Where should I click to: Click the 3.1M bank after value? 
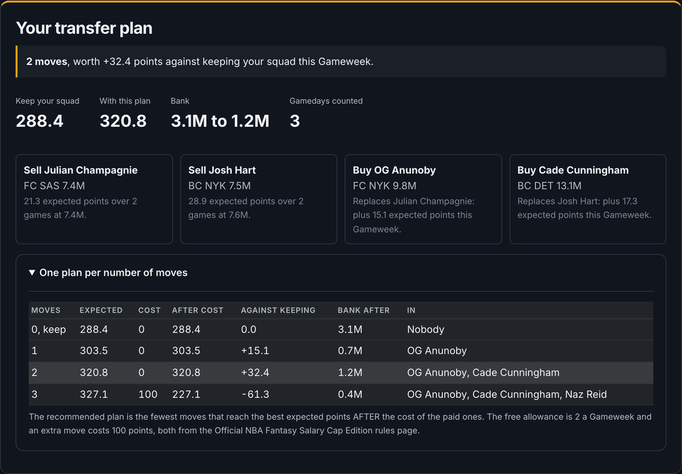(x=350, y=329)
